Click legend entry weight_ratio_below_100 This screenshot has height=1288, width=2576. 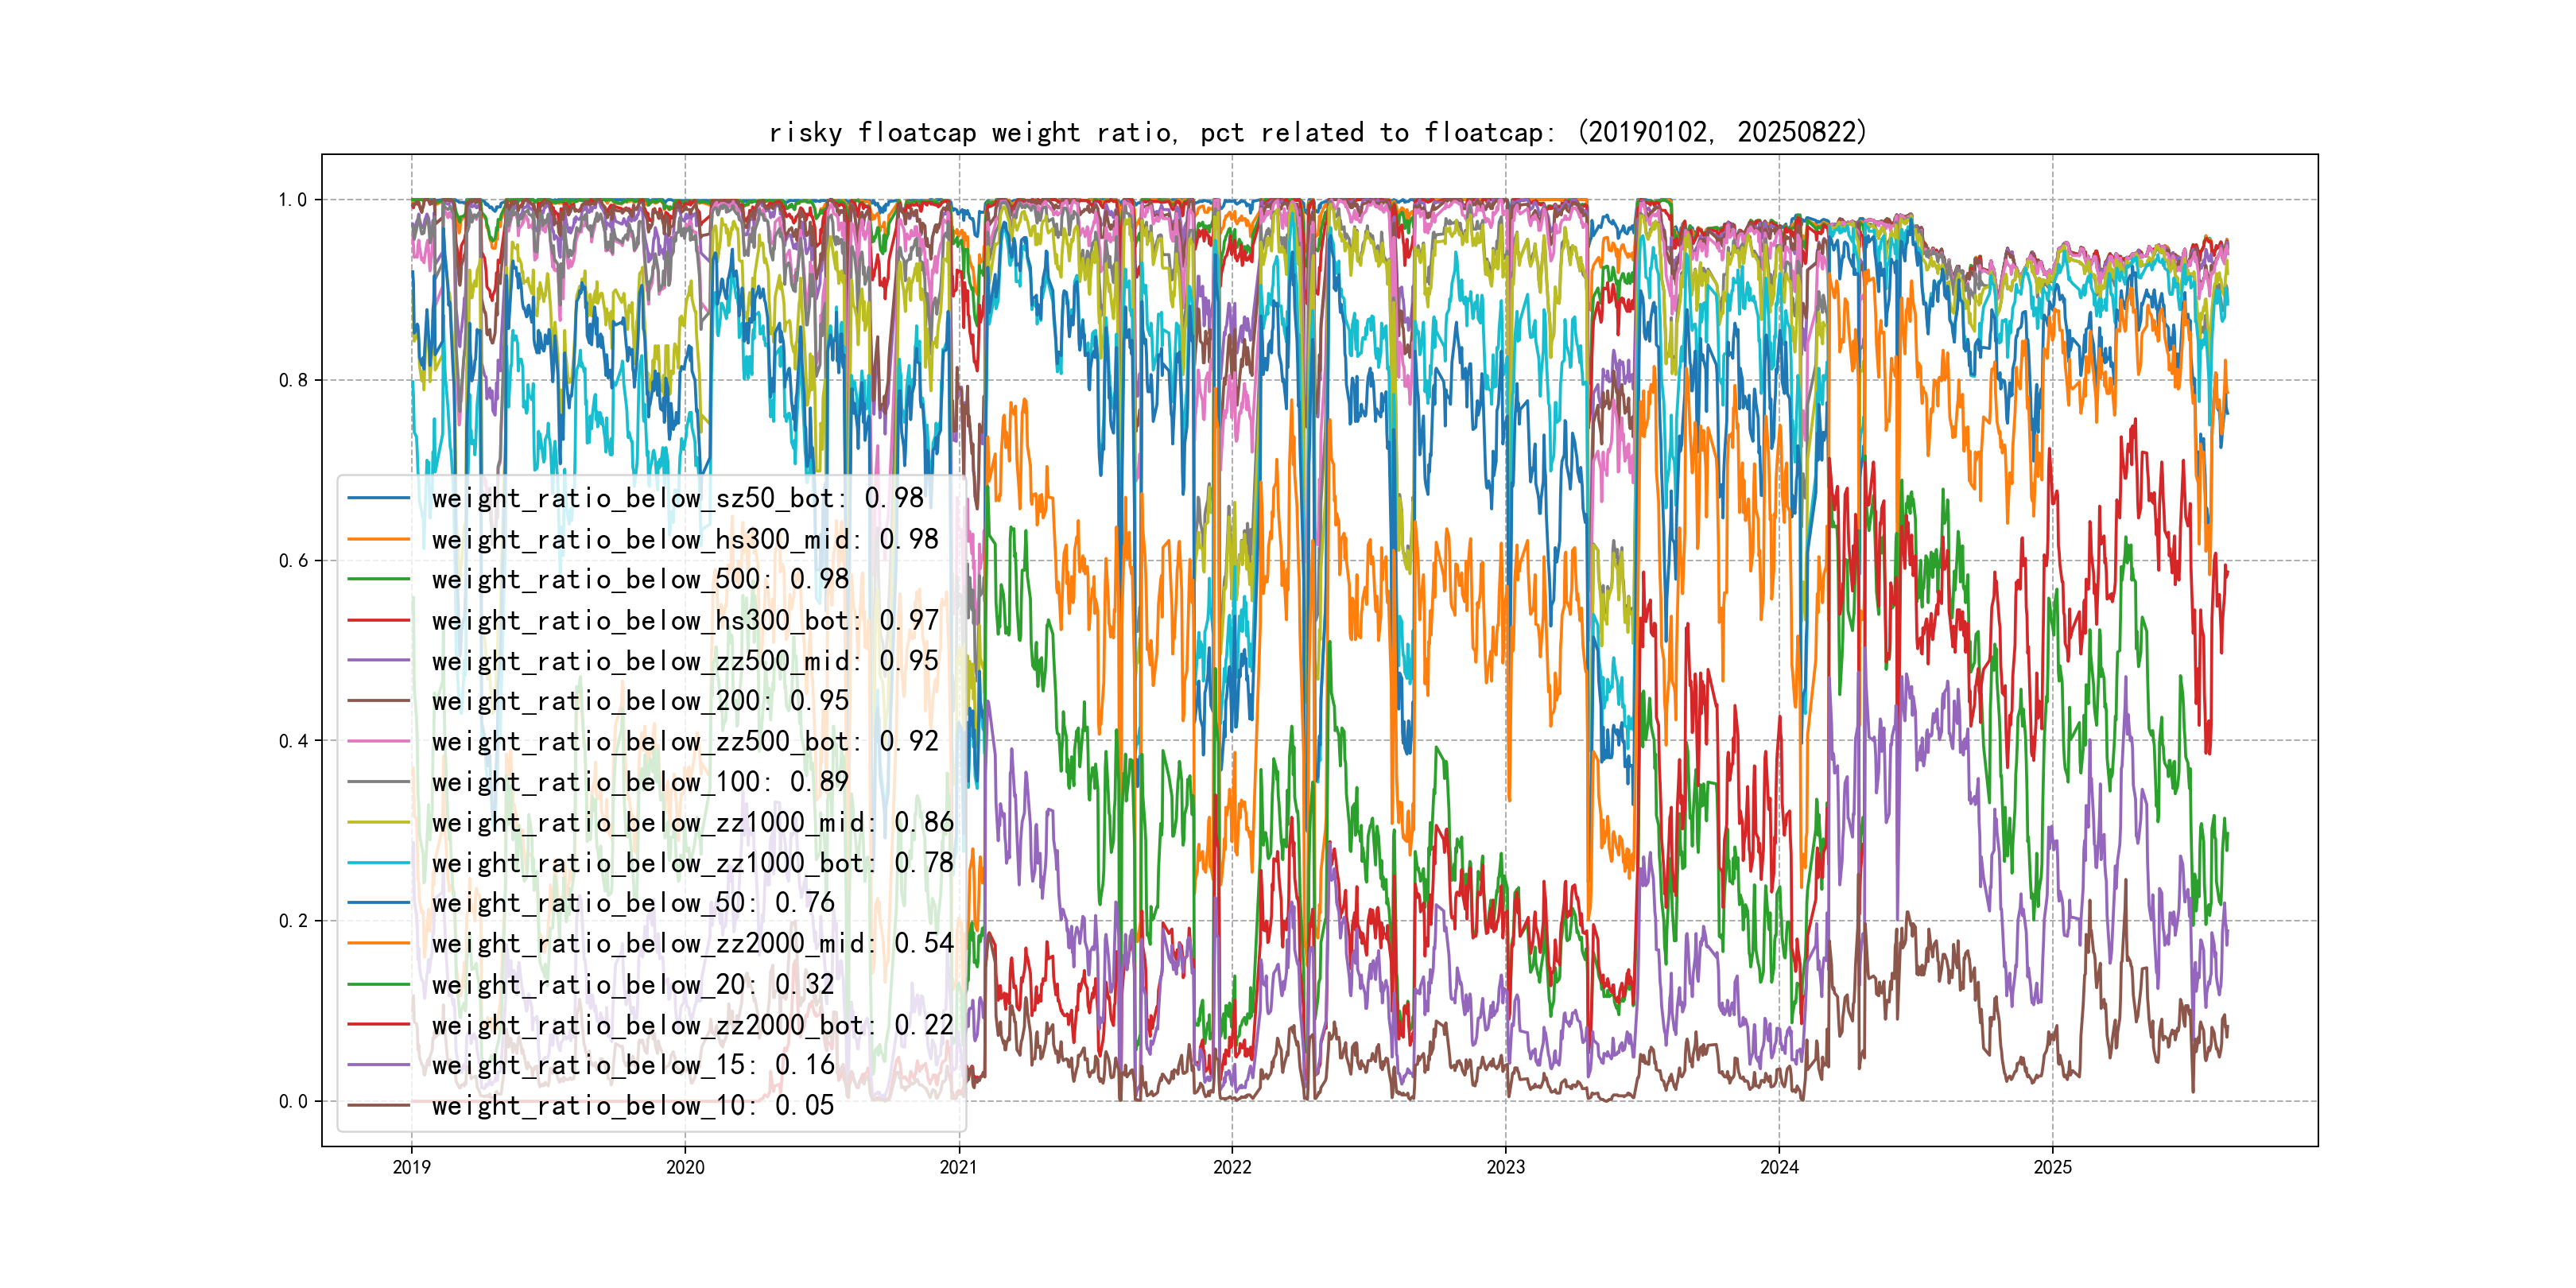pos(640,782)
